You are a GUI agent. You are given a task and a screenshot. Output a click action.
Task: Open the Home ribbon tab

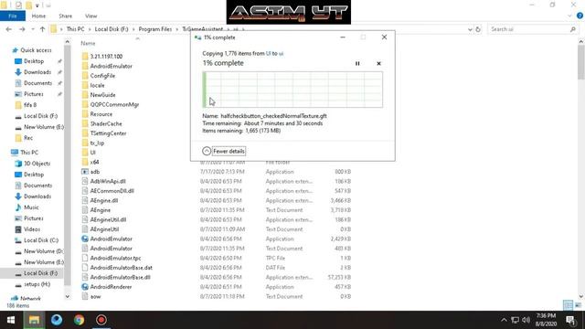click(38, 16)
